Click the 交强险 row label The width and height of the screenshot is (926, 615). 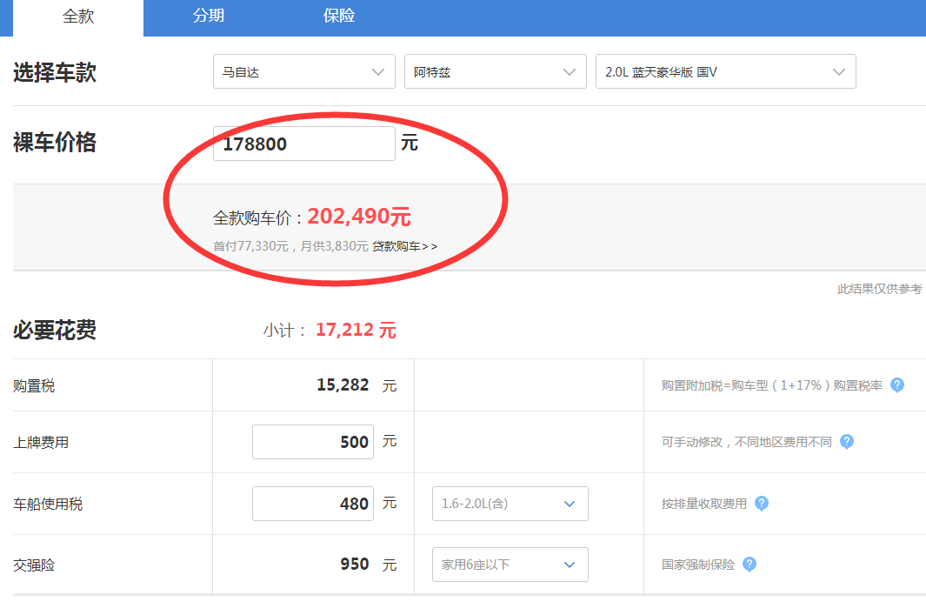pyautogui.click(x=34, y=565)
